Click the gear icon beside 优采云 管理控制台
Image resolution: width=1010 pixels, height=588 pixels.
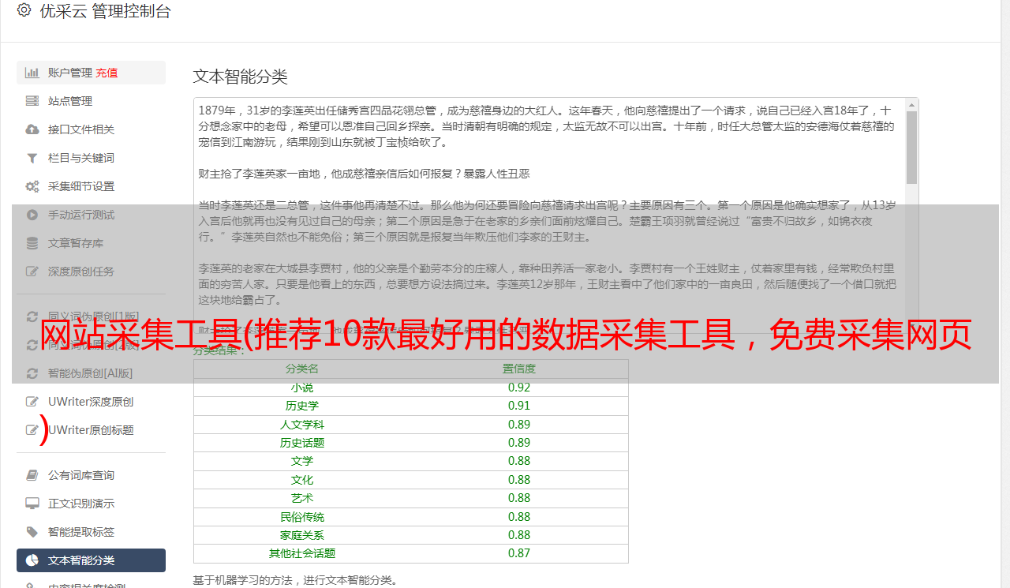coord(24,11)
